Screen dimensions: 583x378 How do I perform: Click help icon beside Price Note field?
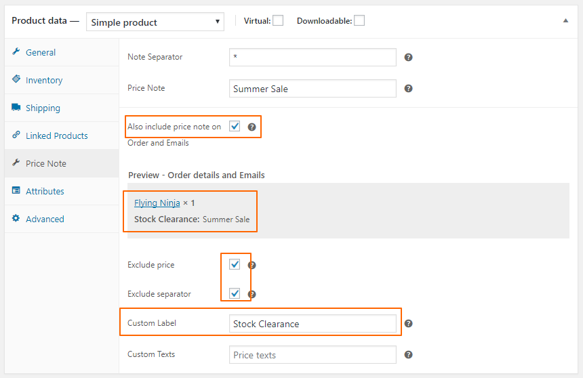[x=408, y=89]
